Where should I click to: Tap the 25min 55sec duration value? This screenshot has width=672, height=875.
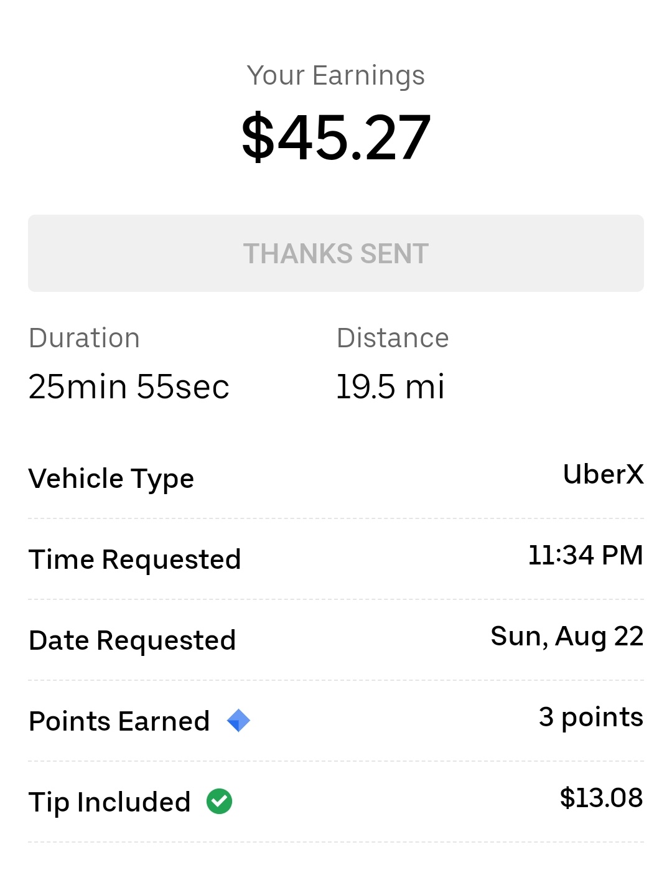coord(129,386)
